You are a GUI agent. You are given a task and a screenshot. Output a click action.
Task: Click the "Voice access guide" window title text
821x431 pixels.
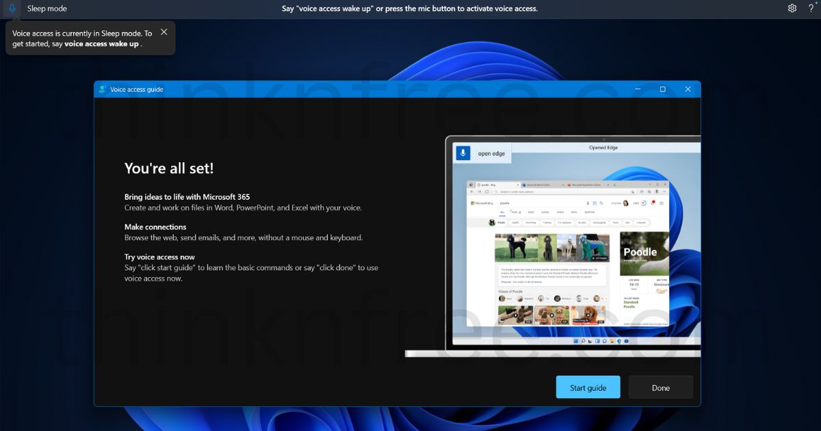137,89
